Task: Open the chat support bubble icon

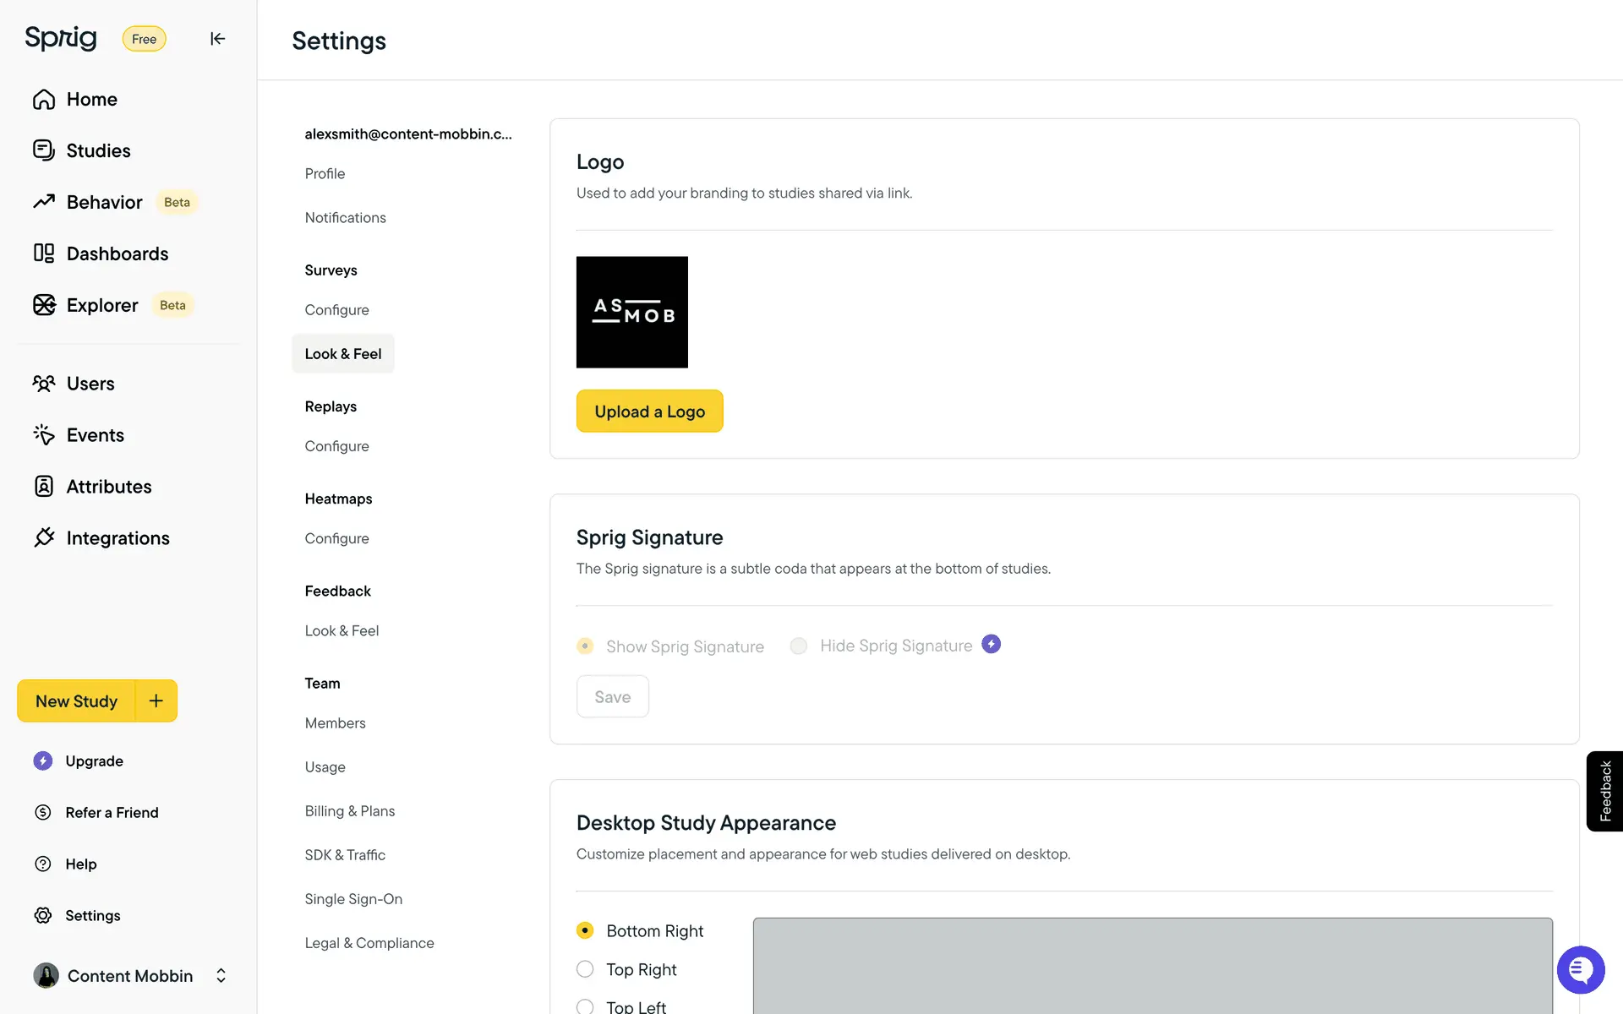Action: [x=1580, y=970]
